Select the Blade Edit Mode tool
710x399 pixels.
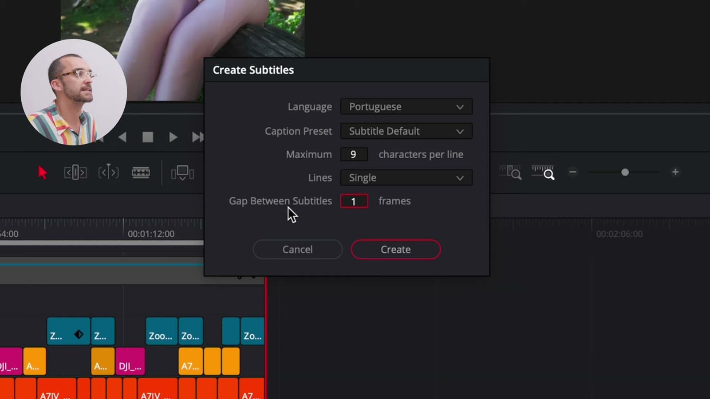point(141,172)
